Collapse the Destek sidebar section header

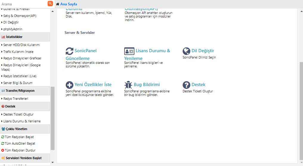tap(25, 107)
